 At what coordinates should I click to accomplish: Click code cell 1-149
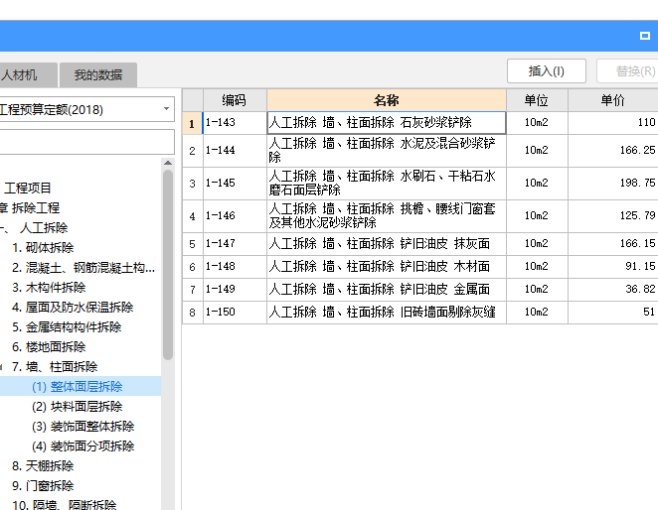point(235,289)
